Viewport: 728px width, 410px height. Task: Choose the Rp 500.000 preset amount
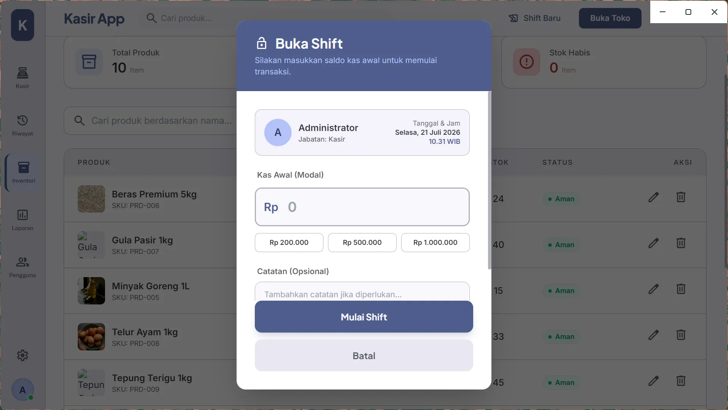[362, 243]
